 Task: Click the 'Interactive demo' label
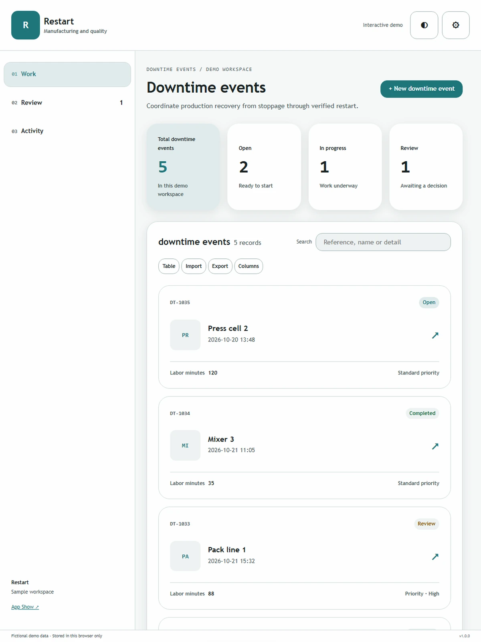click(383, 25)
